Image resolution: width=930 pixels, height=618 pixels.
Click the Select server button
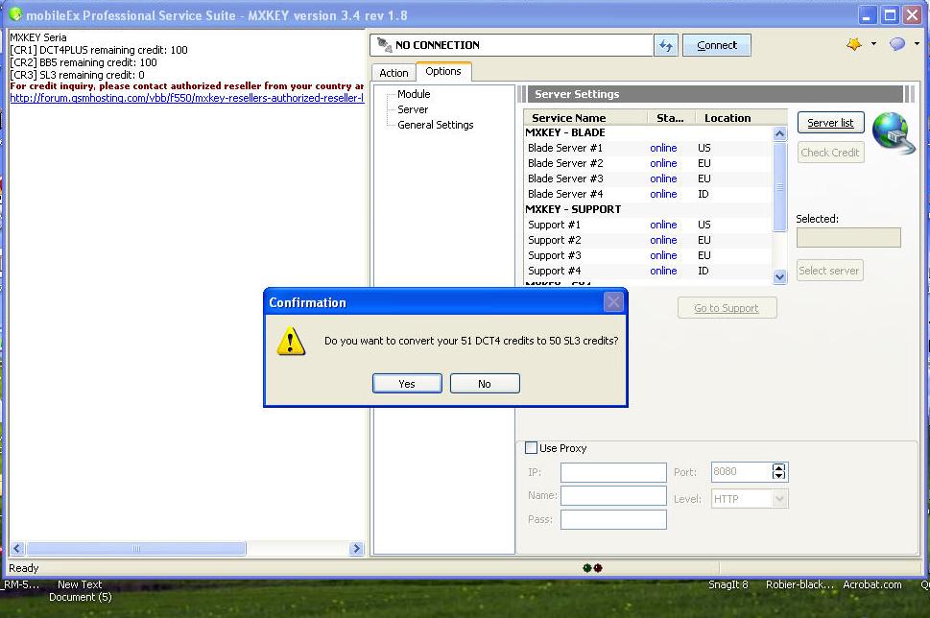coord(830,271)
